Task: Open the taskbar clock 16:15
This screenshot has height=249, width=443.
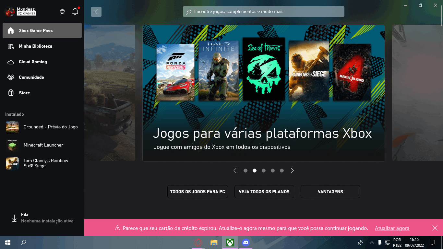Action: point(414,243)
